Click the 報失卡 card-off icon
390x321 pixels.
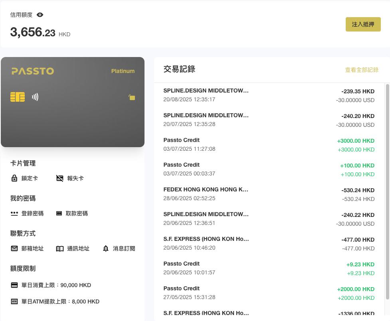coord(60,178)
